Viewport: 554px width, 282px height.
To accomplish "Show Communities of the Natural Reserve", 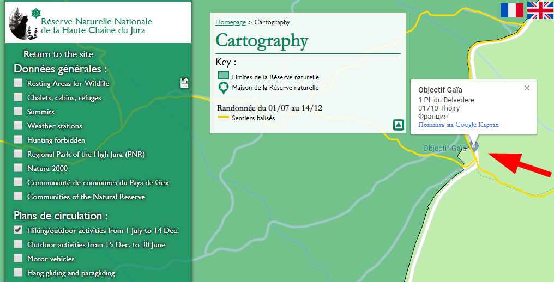I will pos(18,196).
